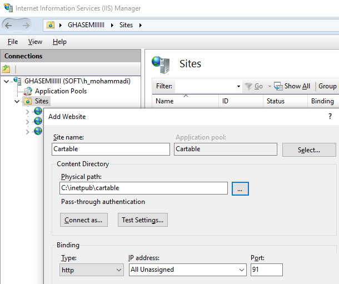The image size is (339, 284).
Task: Click GHASEMIIIIII in the breadcrumb bar
Action: coord(86,25)
